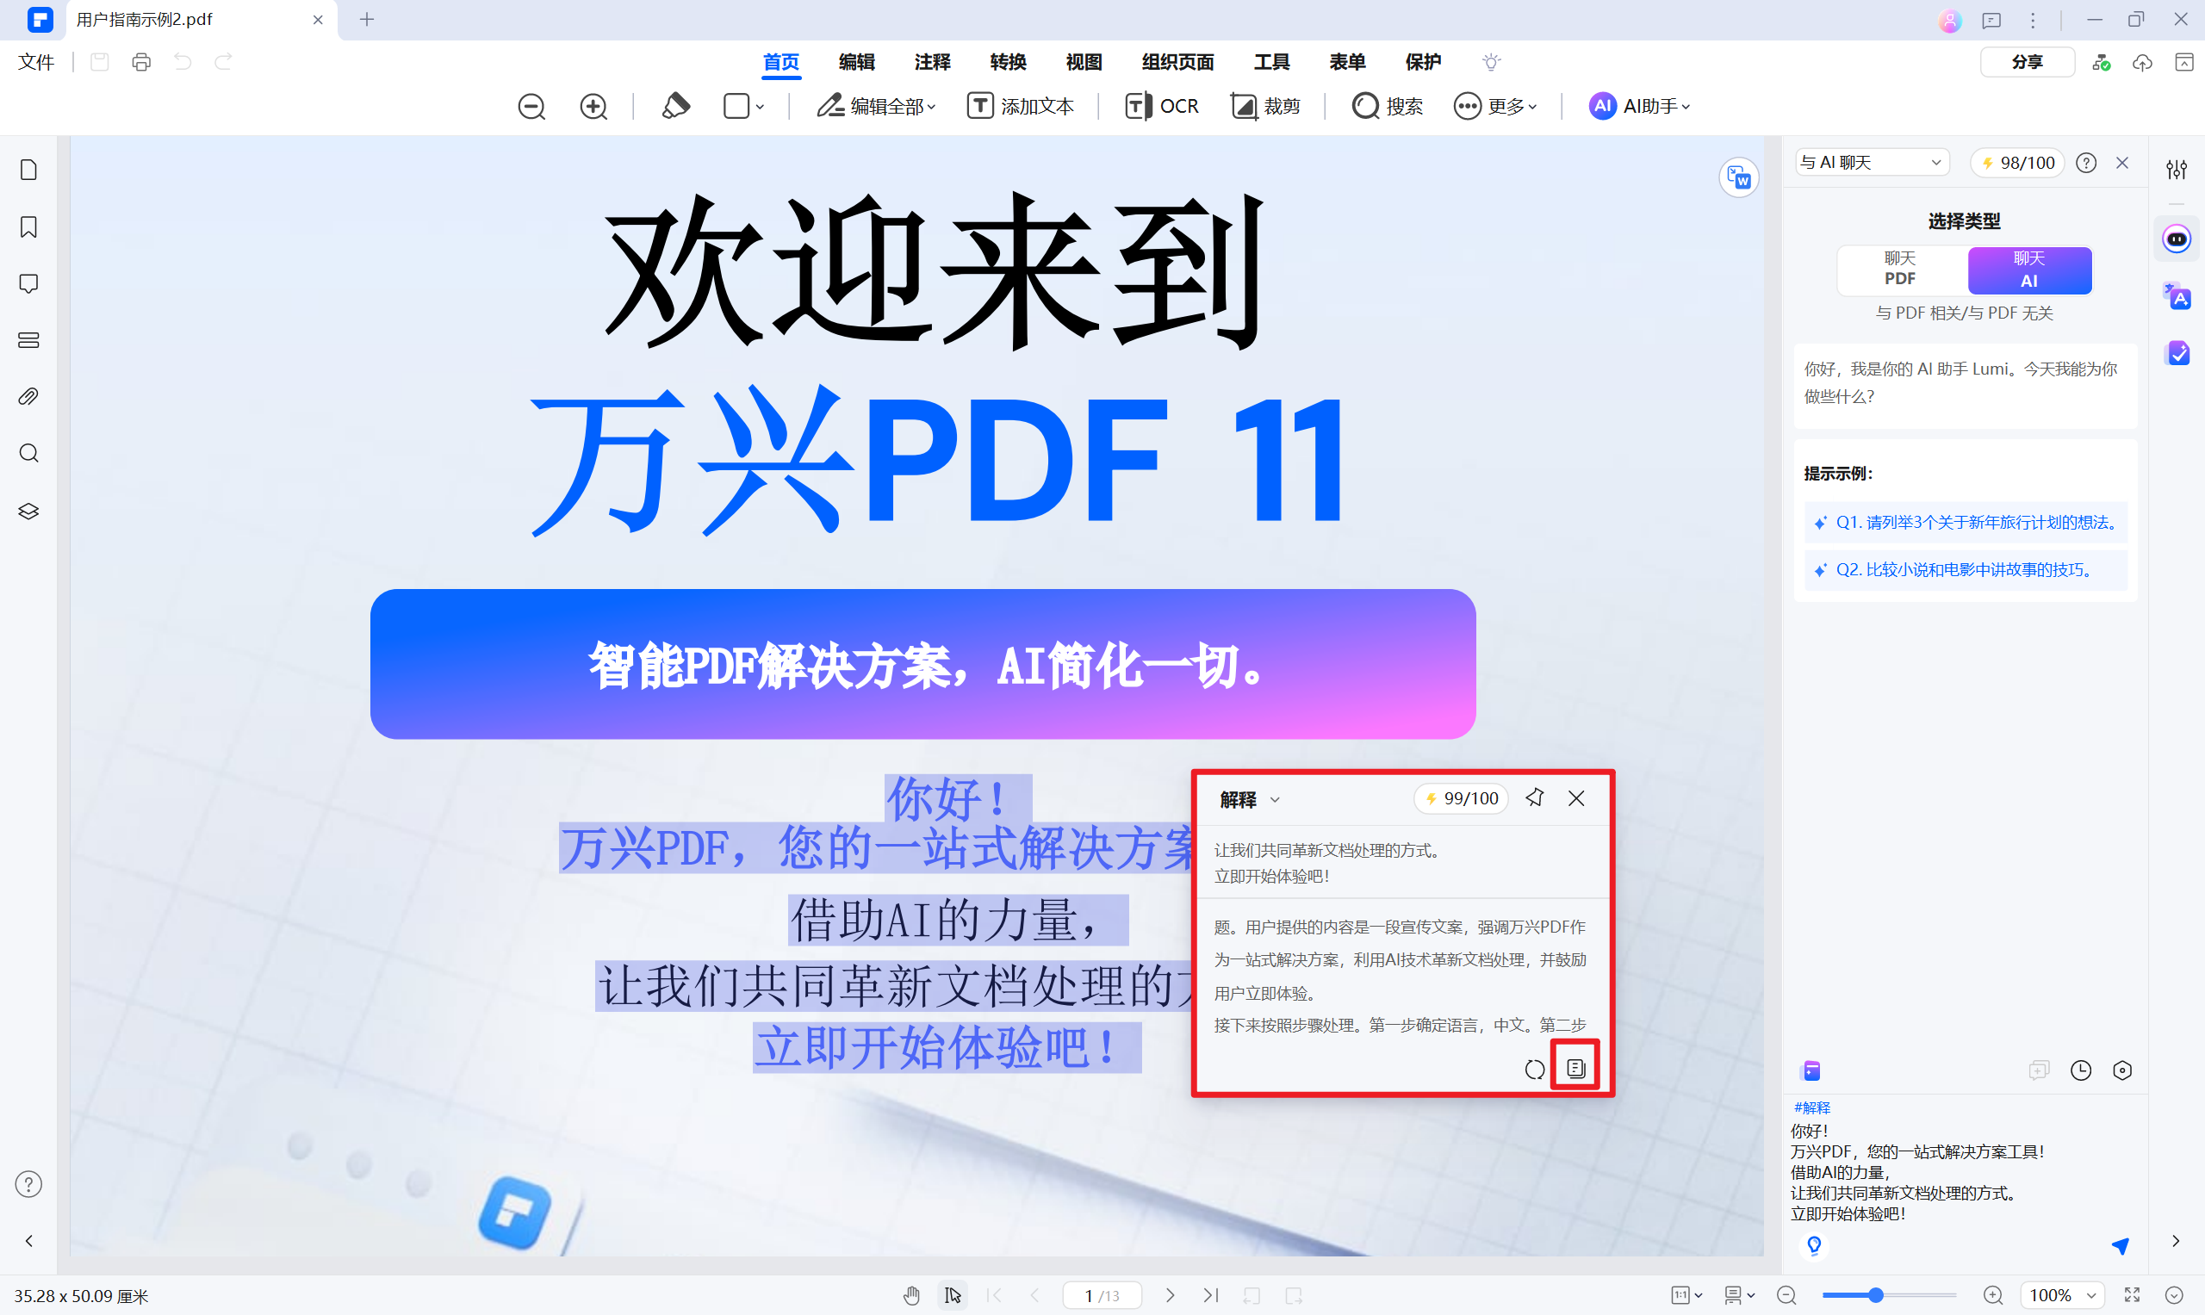The width and height of the screenshot is (2205, 1315).
Task: Open the 文件 menu
Action: point(35,62)
